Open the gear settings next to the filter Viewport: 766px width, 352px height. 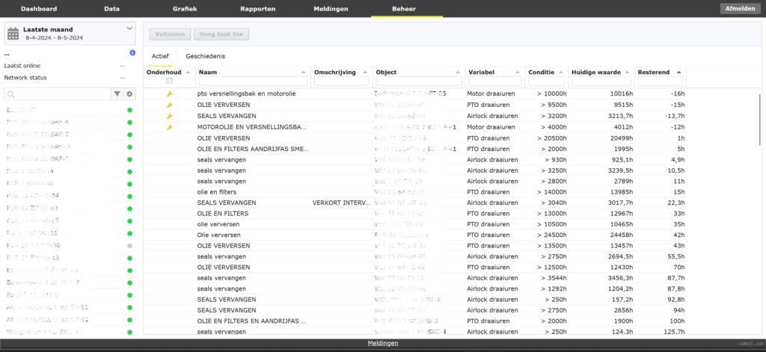[129, 94]
